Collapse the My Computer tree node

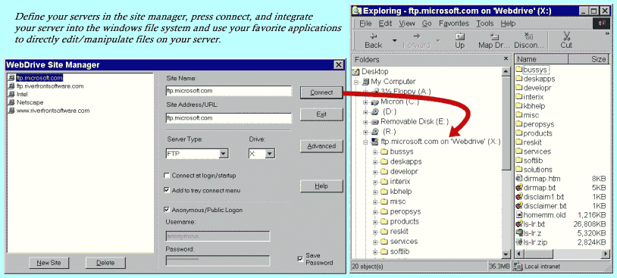355,82
